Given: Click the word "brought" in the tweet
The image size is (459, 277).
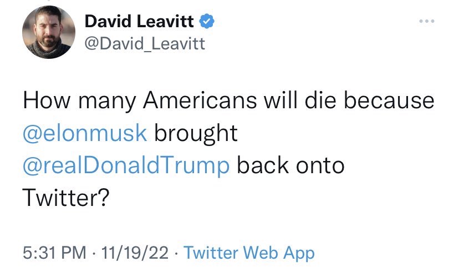Looking at the screenshot, I should click(196, 134).
